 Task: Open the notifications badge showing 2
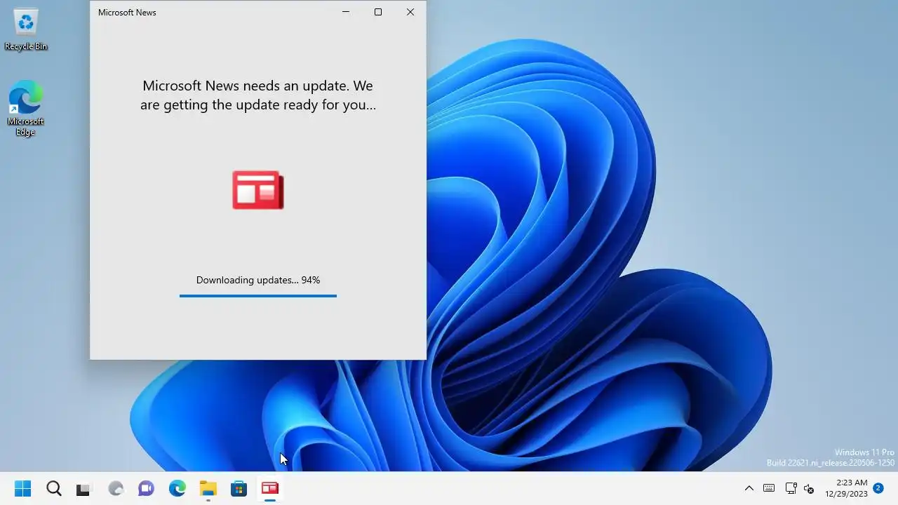coord(878,488)
